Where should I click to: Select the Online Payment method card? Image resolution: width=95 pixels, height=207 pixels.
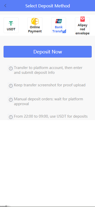coord(35,25)
